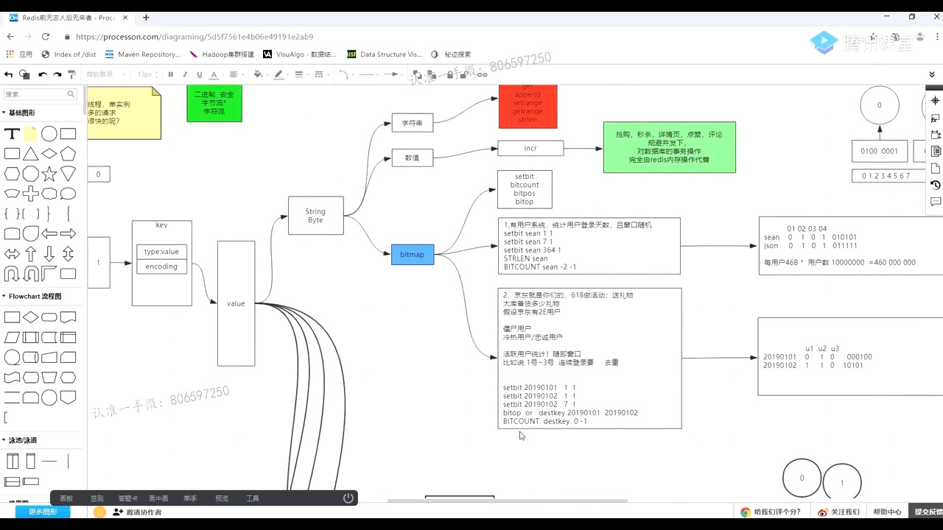Select the cross shape
This screenshot has height=530, width=943.
(30, 194)
